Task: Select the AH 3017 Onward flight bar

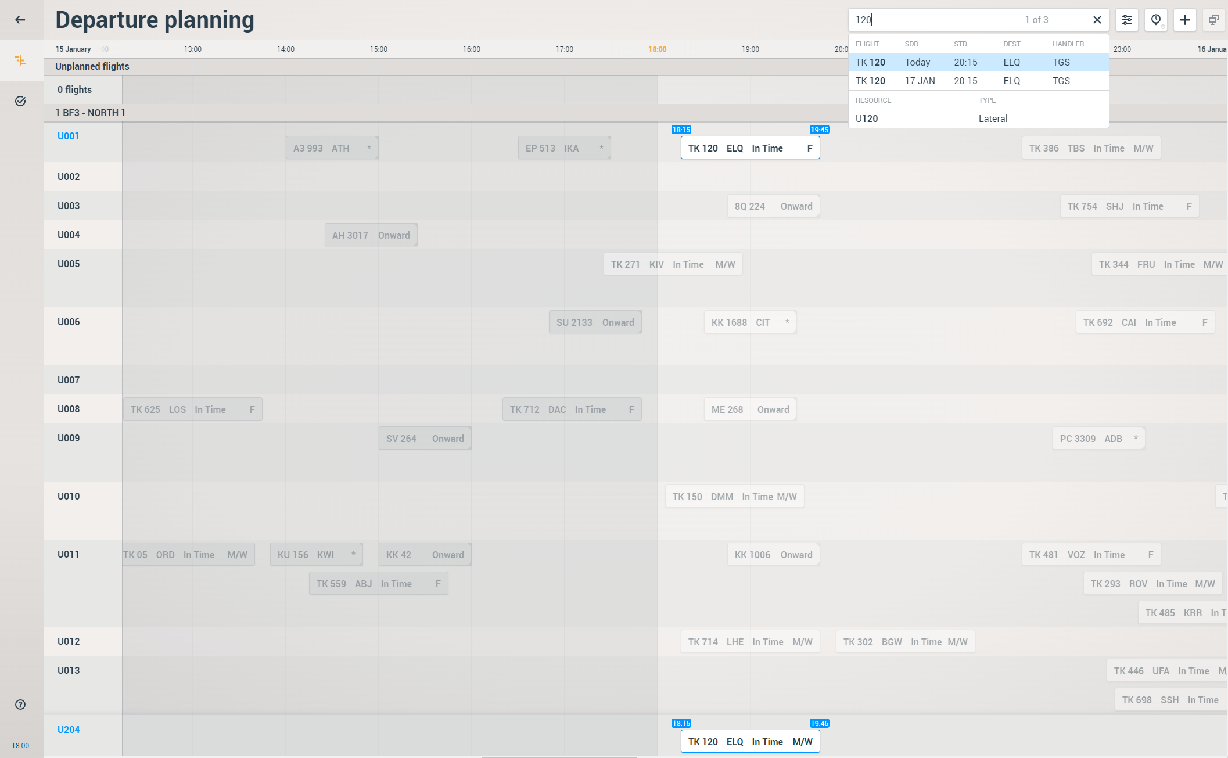Action: (371, 235)
